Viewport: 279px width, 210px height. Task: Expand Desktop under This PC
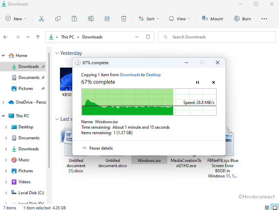[x=6, y=127]
